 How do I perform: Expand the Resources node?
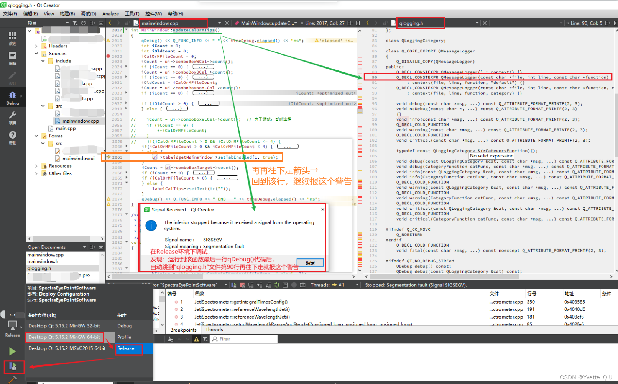click(x=36, y=166)
